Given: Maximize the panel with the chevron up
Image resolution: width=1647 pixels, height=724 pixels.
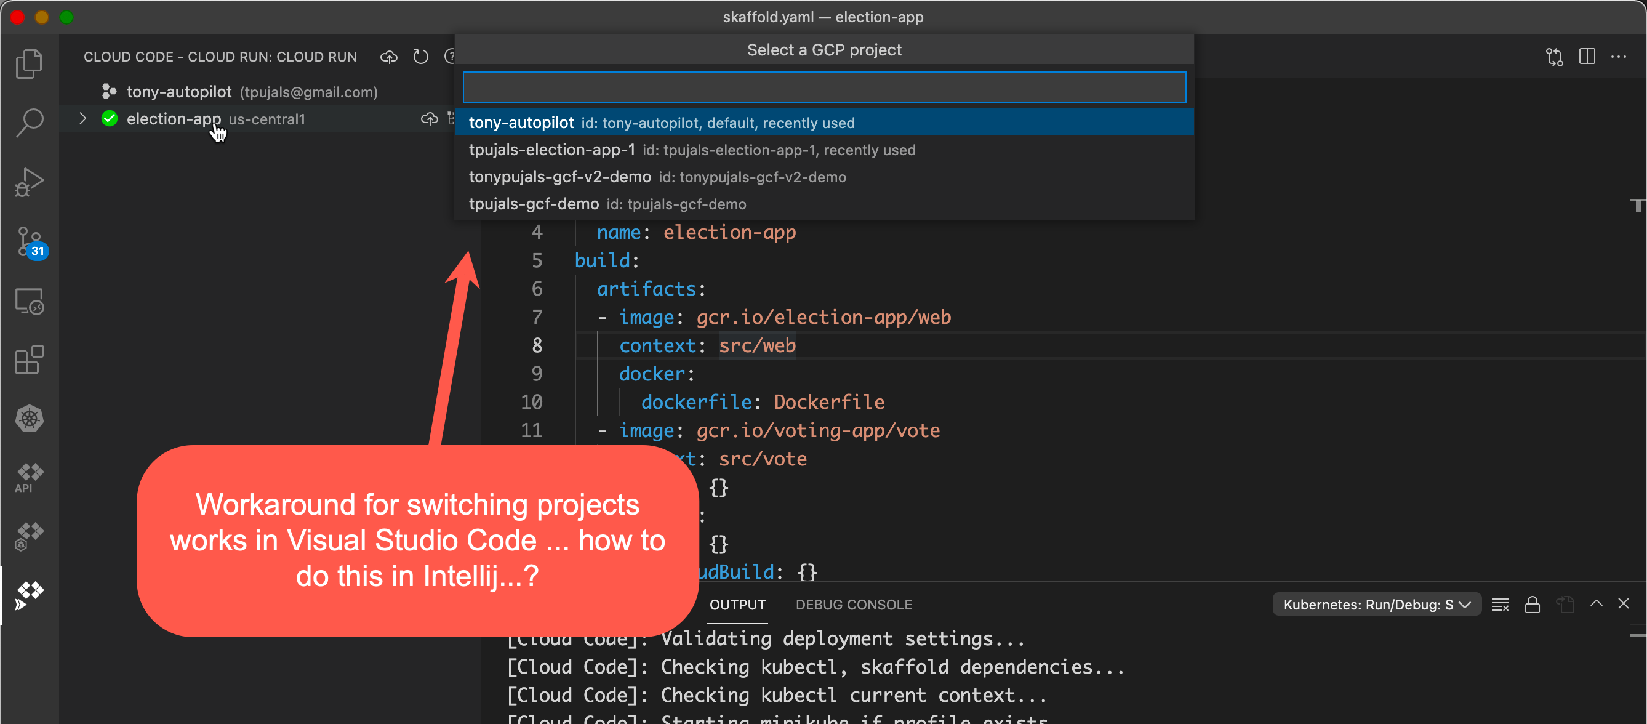Looking at the screenshot, I should tap(1596, 604).
